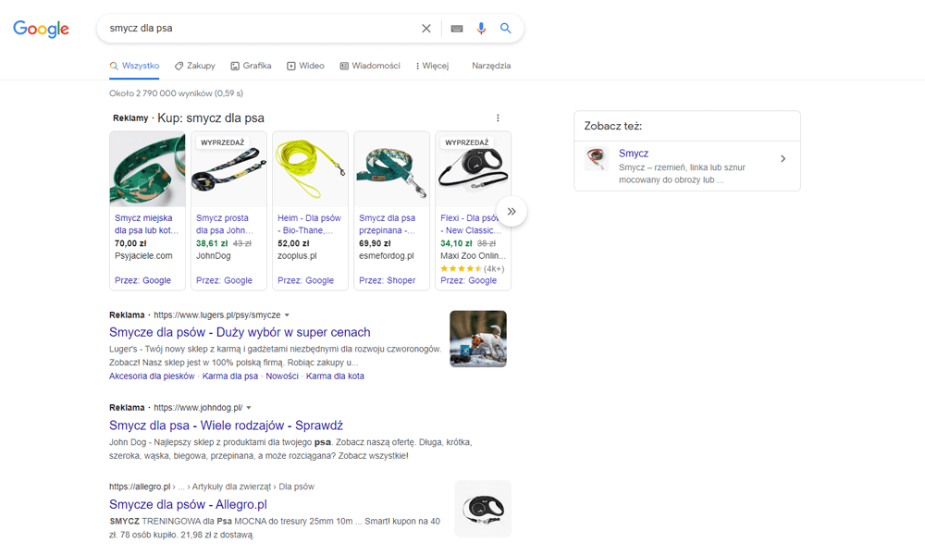Click 'Przez: Google' under the Psyjaciele.com product
925x555 pixels.
[142, 281]
